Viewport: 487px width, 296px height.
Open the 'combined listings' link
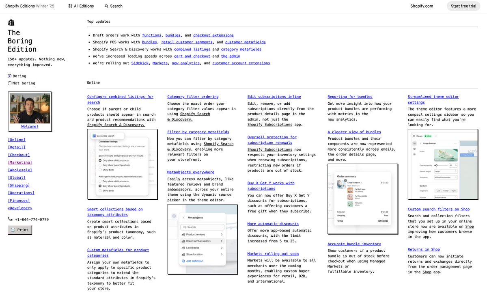192,49
